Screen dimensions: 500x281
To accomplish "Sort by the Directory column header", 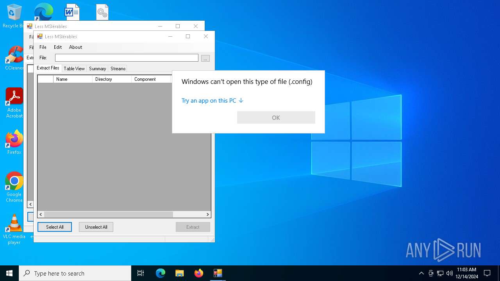I will (x=112, y=79).
